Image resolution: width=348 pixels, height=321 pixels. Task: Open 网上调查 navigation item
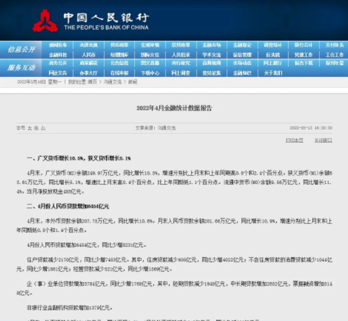coord(181,73)
